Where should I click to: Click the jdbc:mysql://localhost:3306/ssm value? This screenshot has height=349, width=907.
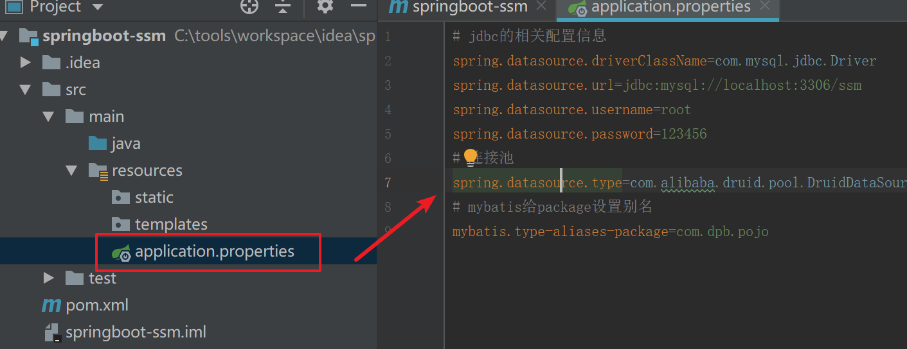(742, 85)
